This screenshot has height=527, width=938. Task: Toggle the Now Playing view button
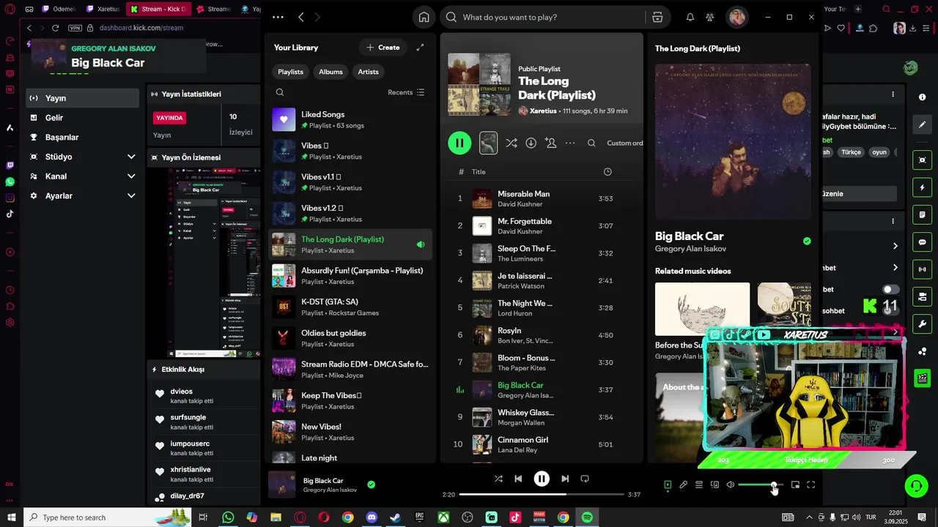(668, 485)
